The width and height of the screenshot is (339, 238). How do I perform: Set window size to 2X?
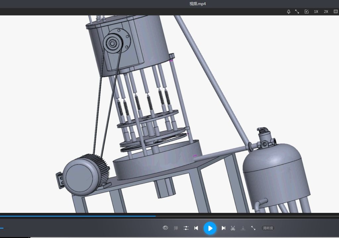[x=326, y=12]
